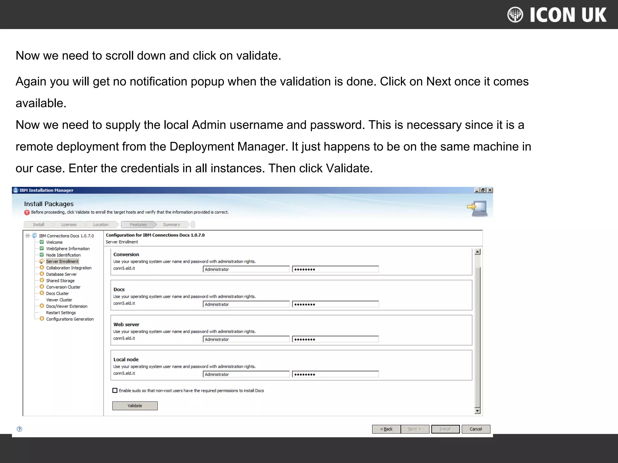Go to the Licenses wizard step
Image resolution: width=618 pixels, height=463 pixels.
[69, 225]
